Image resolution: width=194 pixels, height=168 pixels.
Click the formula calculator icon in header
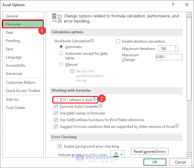(57, 18)
